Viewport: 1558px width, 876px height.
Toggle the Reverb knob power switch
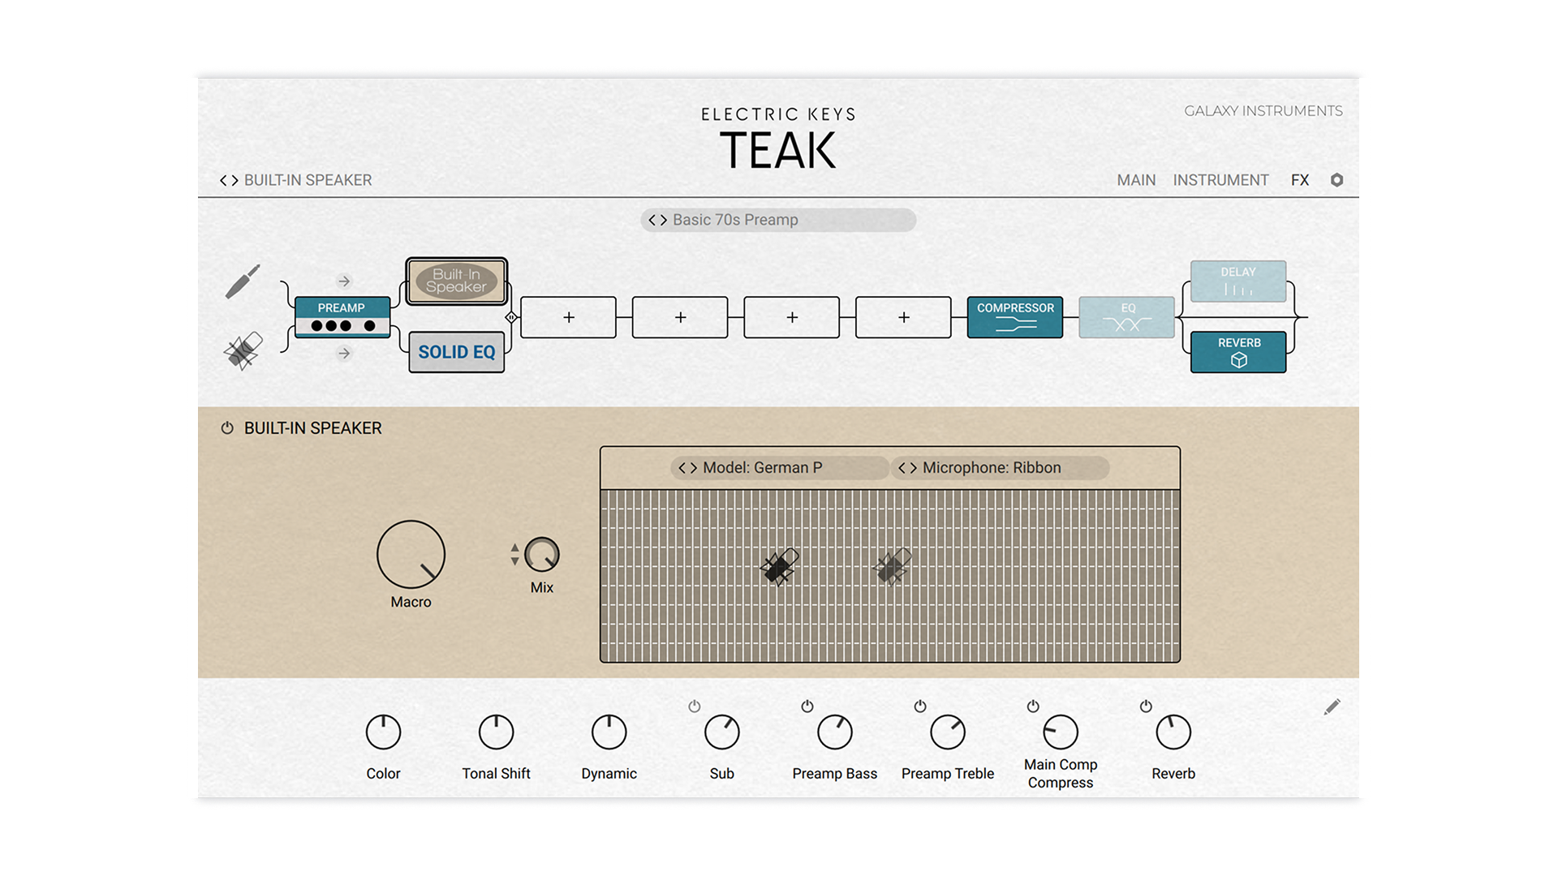(1144, 706)
